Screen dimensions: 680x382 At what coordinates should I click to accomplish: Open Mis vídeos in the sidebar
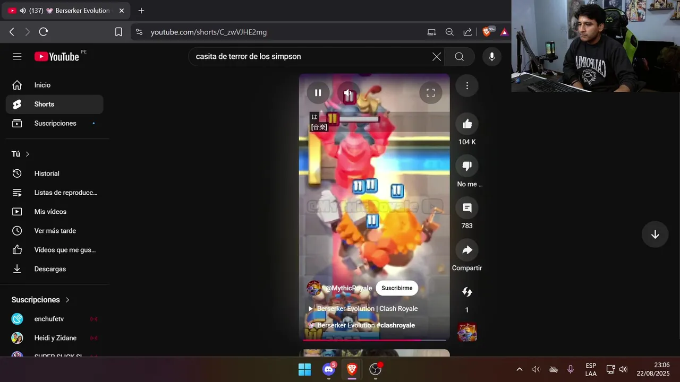tap(55, 212)
